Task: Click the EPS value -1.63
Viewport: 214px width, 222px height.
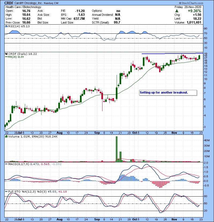Action: point(81,15)
